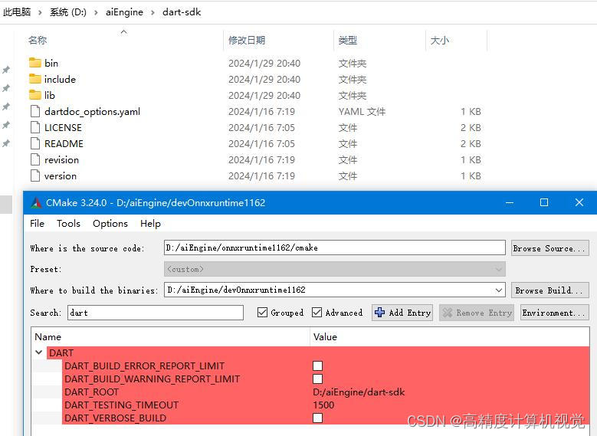The image size is (597, 436).
Task: Click the YAML 文件 type cell
Action: 362,112
